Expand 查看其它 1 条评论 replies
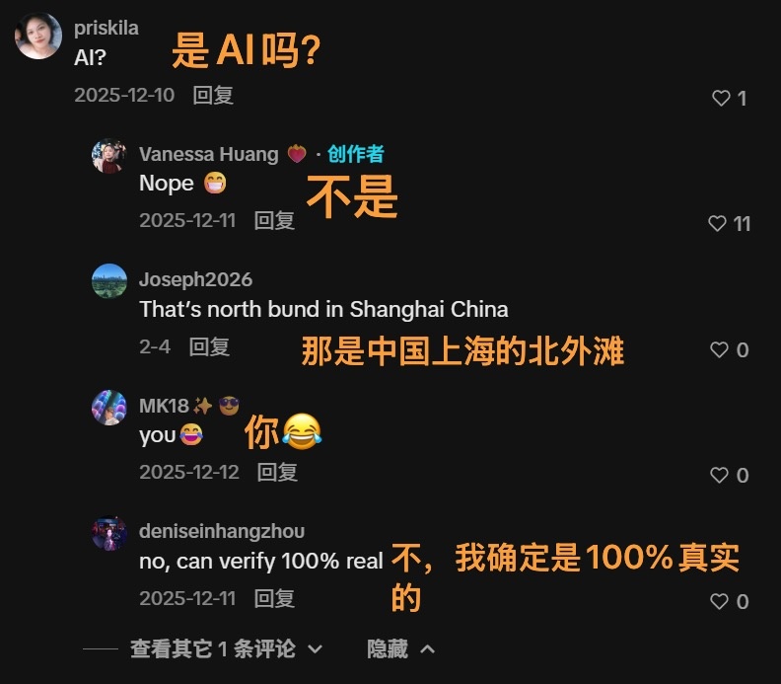Image resolution: width=781 pixels, height=684 pixels. pos(226,648)
